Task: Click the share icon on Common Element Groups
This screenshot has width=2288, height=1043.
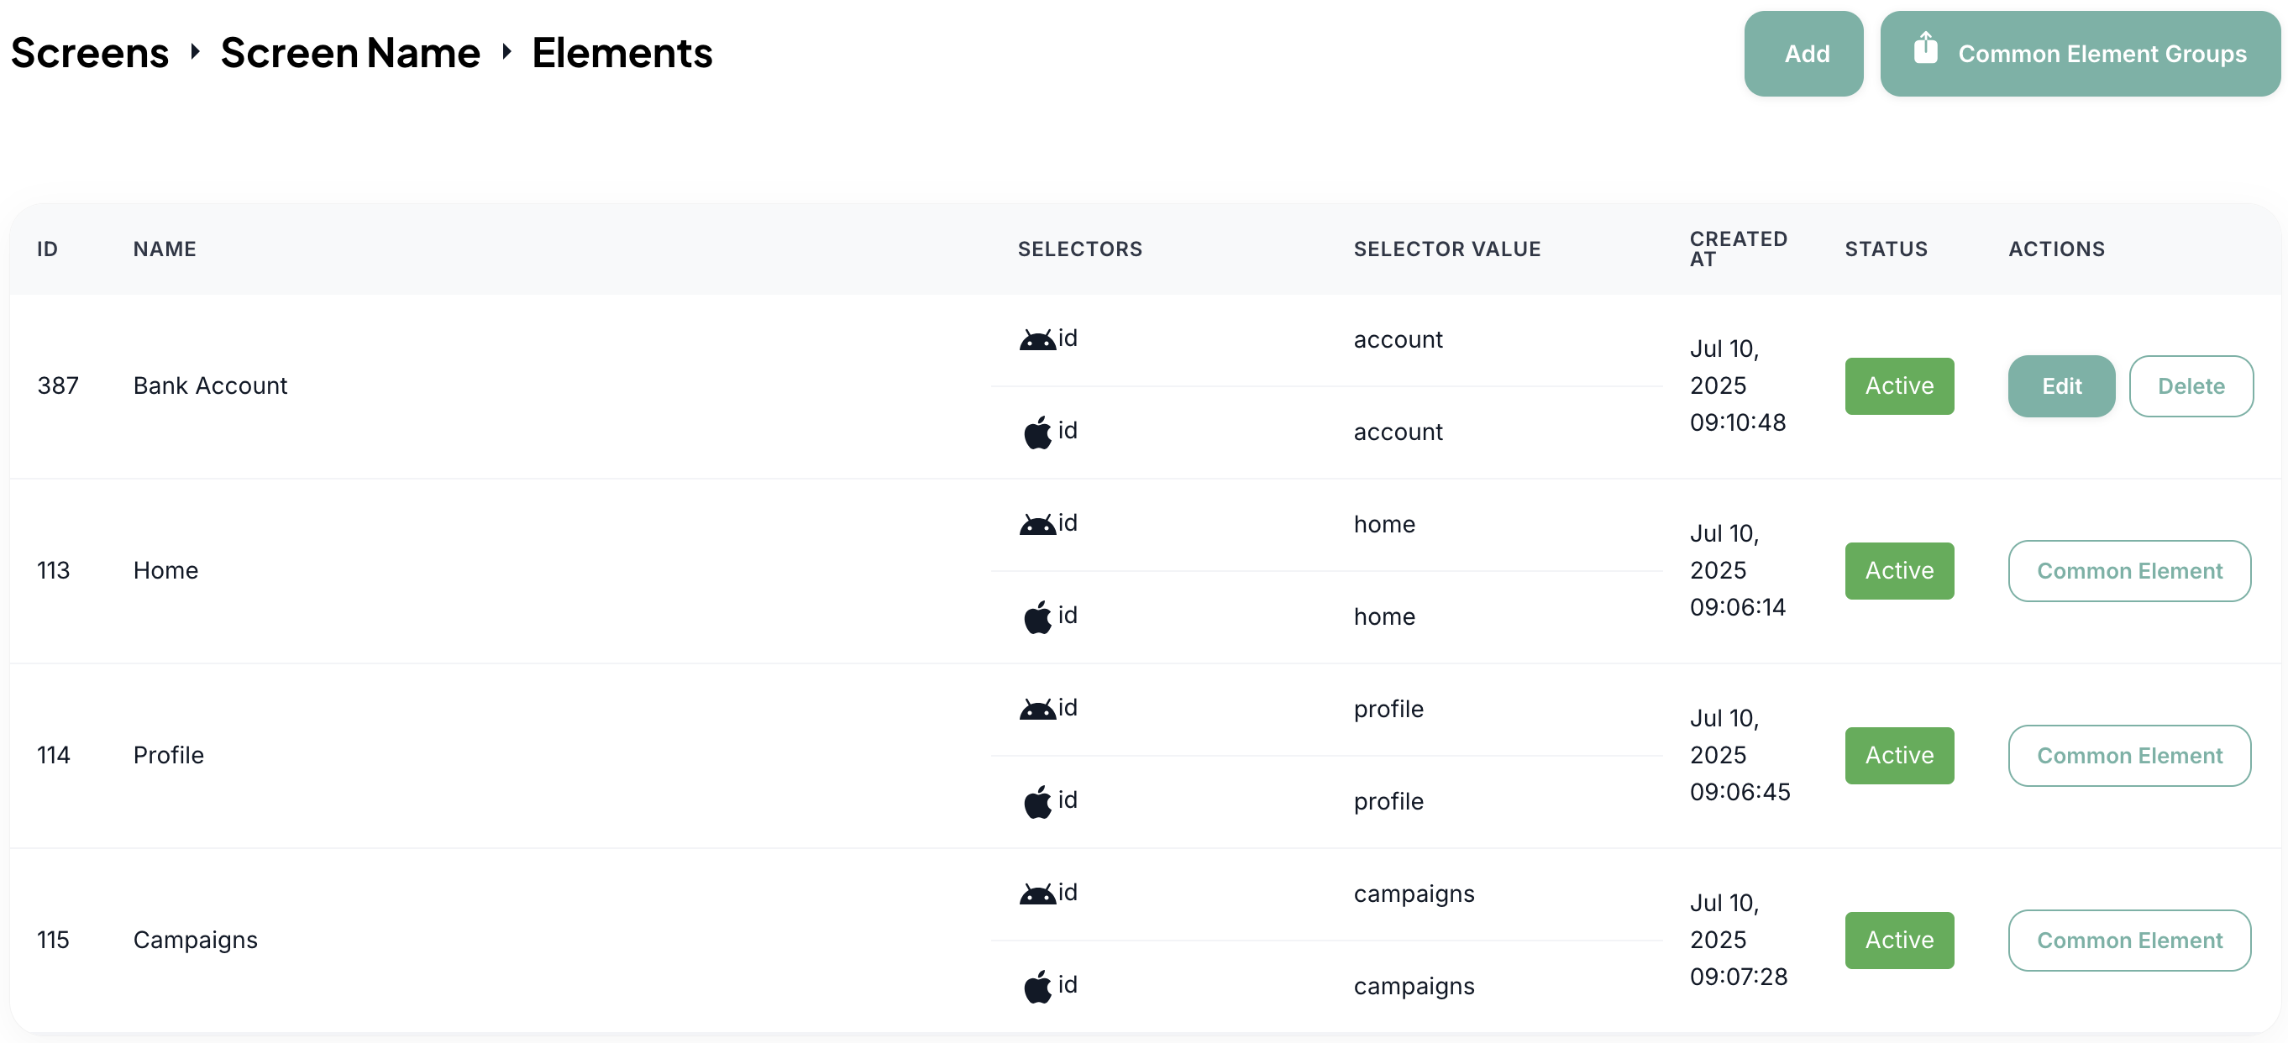Action: pyautogui.click(x=1925, y=49)
